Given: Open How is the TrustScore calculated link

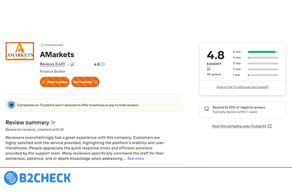Looking at the screenshot, I should [x=242, y=87].
